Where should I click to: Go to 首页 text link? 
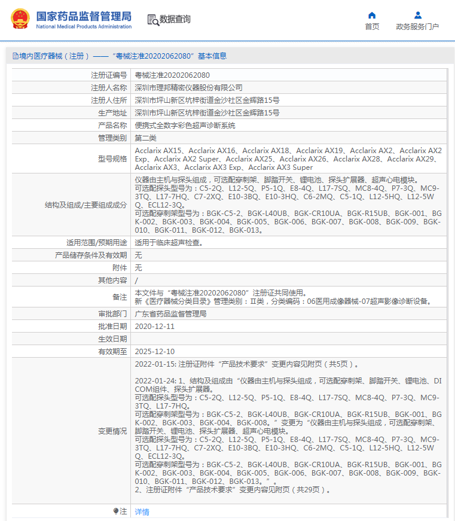[x=372, y=26]
